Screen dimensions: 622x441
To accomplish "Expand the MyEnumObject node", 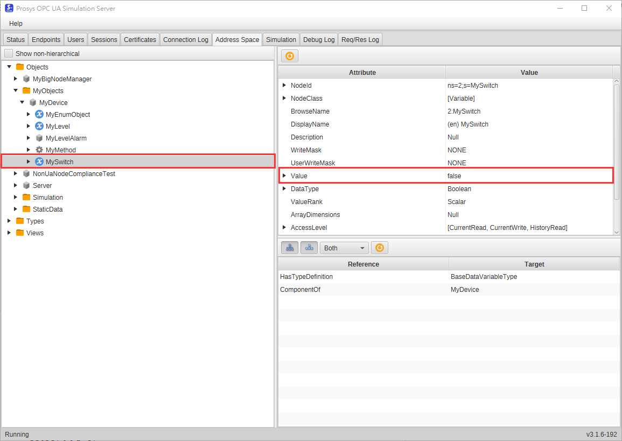I will click(29, 114).
